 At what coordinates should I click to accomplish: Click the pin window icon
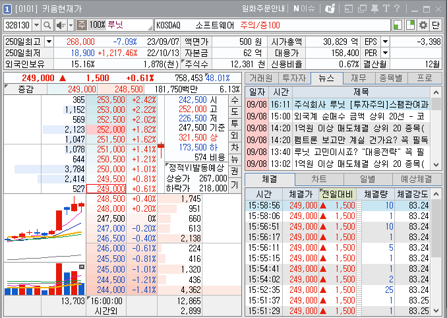click(374, 9)
